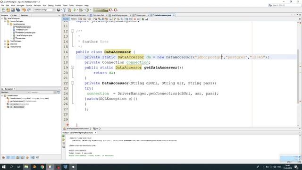Click the Open Project toolbar icon
302x170 pixels.
pos(13,10)
